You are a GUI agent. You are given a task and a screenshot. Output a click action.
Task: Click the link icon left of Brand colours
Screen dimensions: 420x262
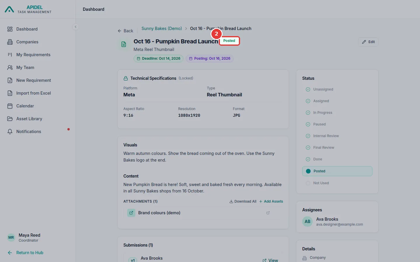coord(131,213)
